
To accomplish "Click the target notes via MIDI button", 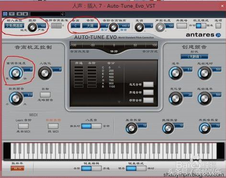I will (53, 126).
